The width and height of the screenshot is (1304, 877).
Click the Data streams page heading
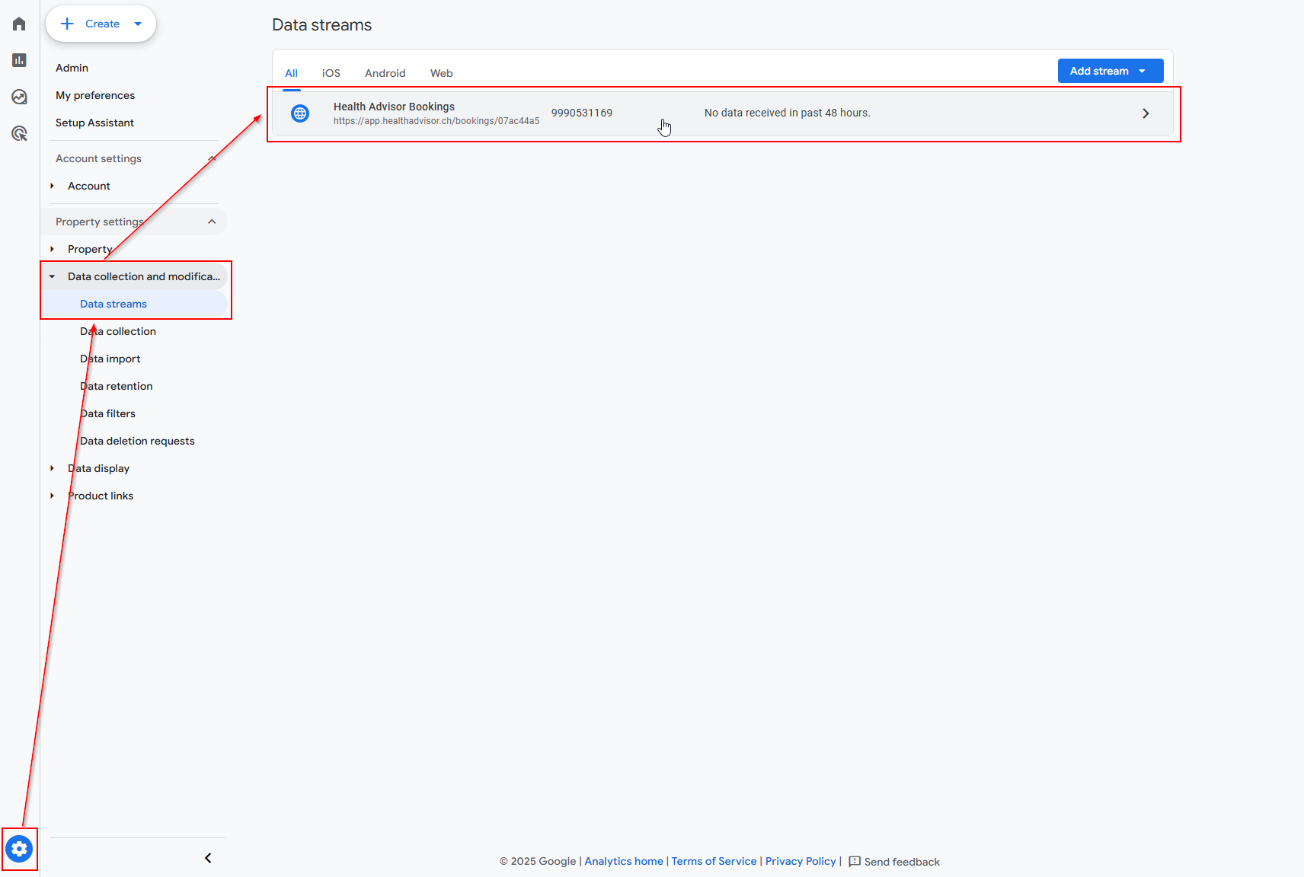(x=321, y=25)
